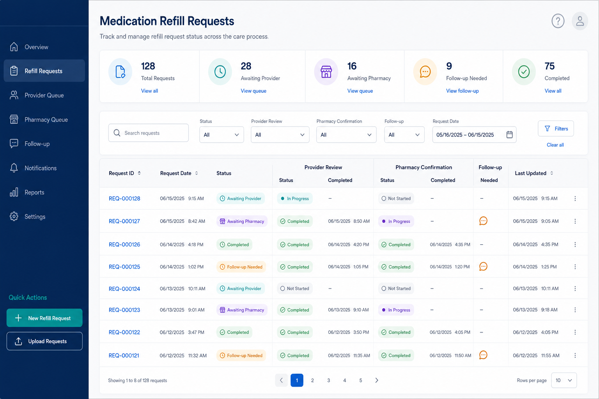Viewport: 599px width, 399px height.
Task: Open Settings in the sidebar
Action: pos(44,217)
